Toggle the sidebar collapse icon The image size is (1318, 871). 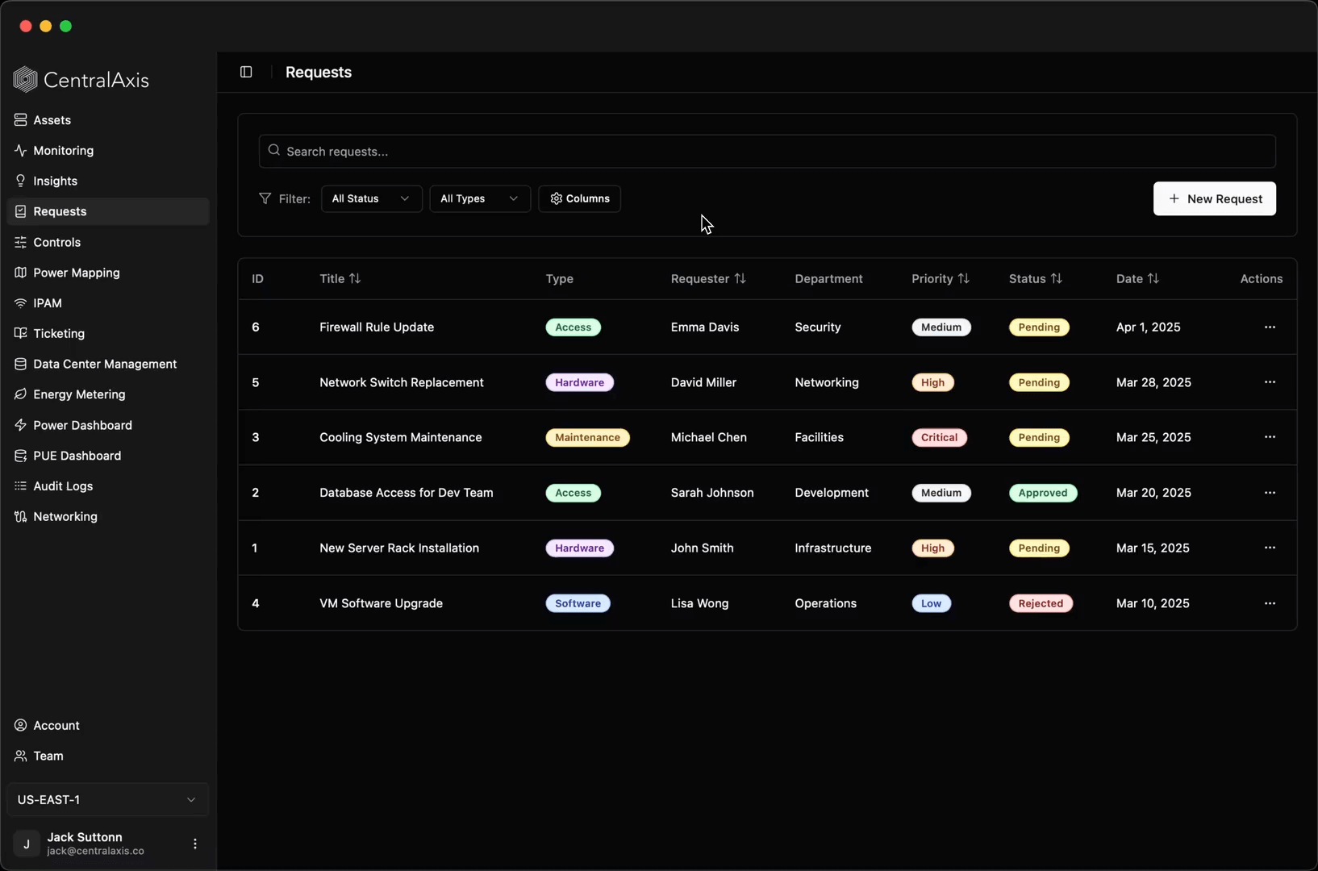tap(246, 73)
